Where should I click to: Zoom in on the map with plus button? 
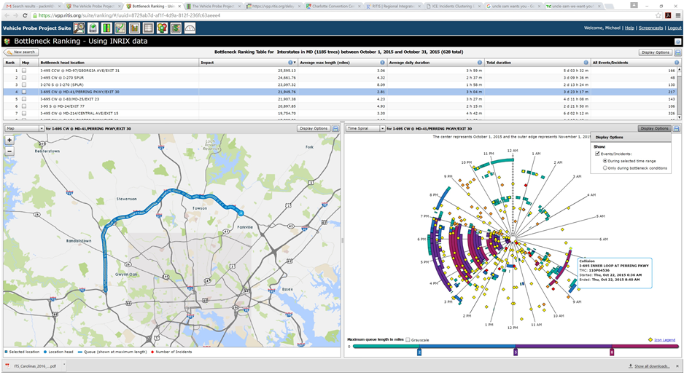click(x=9, y=140)
